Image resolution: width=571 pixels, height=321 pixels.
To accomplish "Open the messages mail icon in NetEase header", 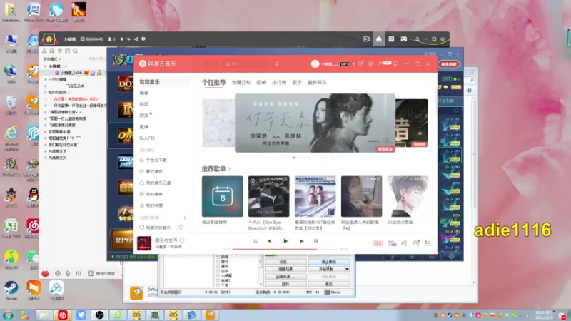I will point(381,63).
